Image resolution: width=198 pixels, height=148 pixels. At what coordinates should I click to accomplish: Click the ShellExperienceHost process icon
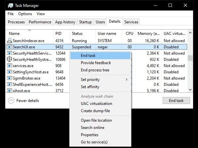[9, 84]
